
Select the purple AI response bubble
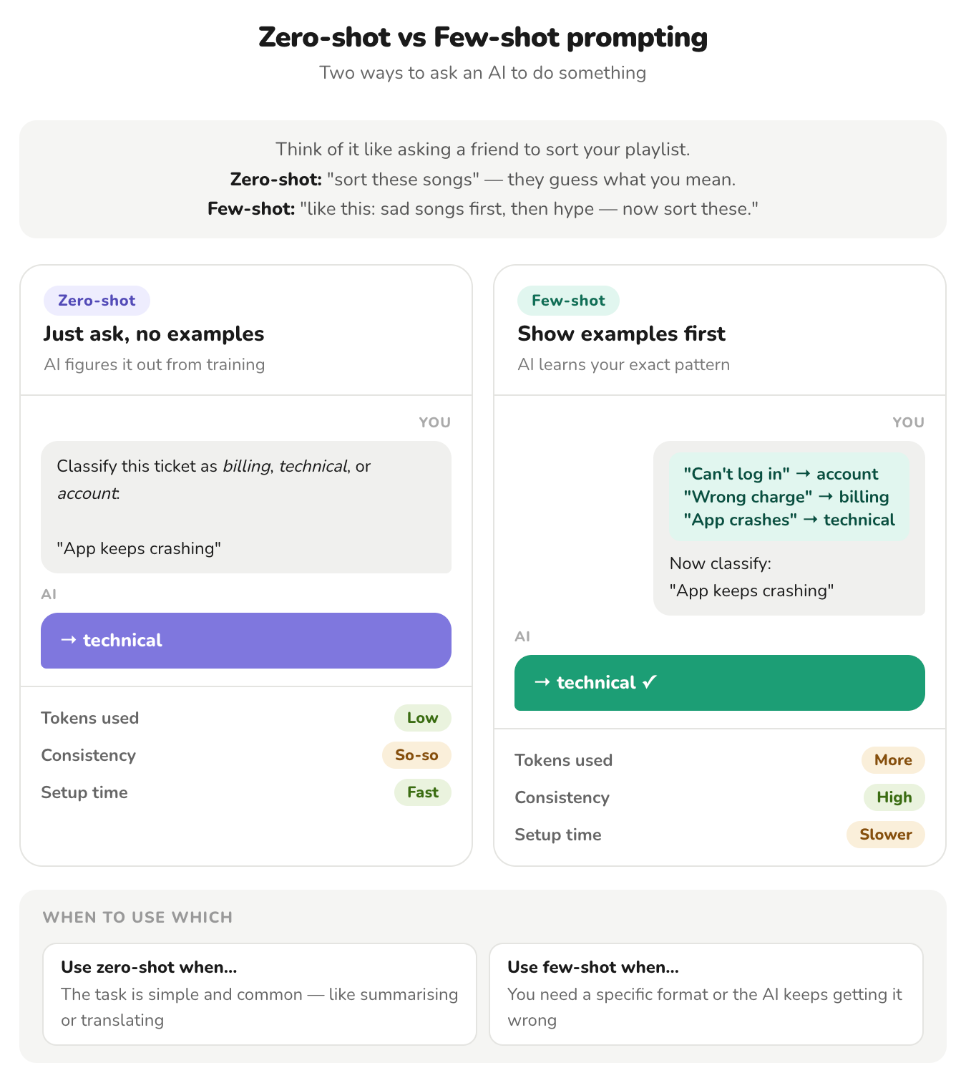(245, 641)
